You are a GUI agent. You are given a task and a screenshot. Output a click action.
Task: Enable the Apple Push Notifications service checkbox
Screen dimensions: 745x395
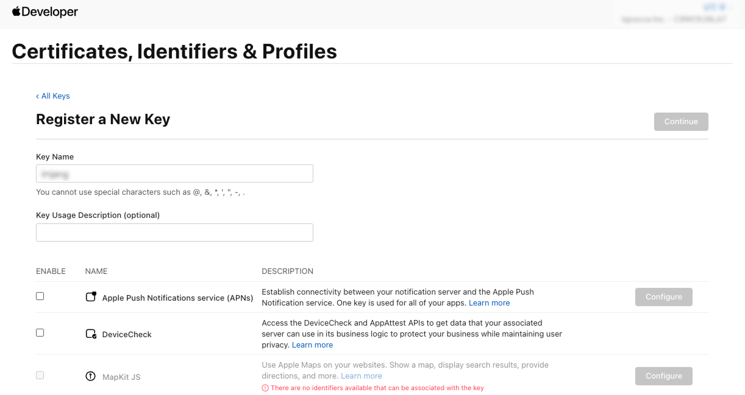click(40, 296)
